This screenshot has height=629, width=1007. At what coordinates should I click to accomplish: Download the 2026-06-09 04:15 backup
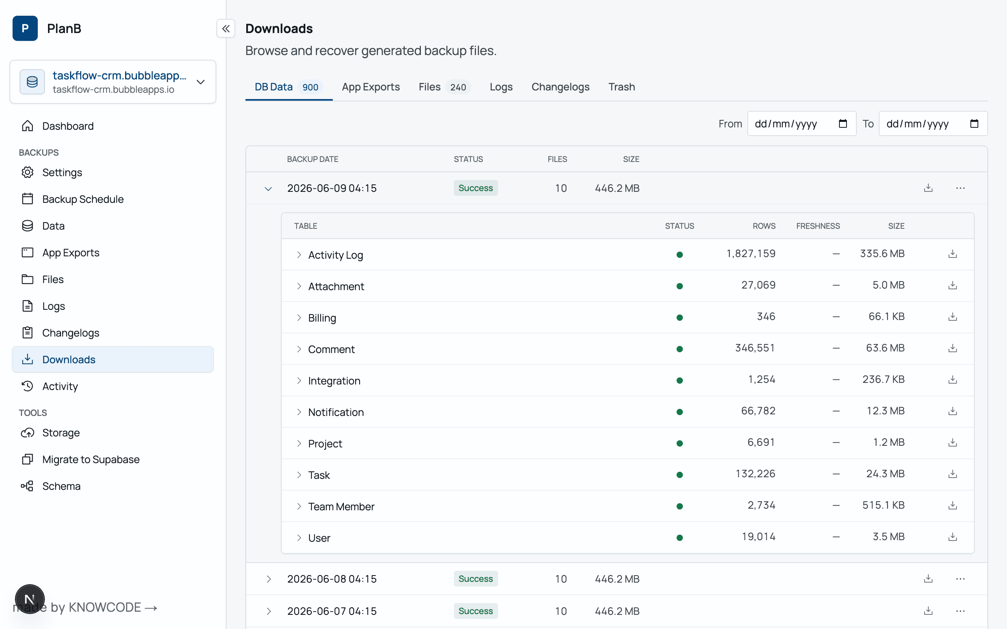(x=928, y=188)
